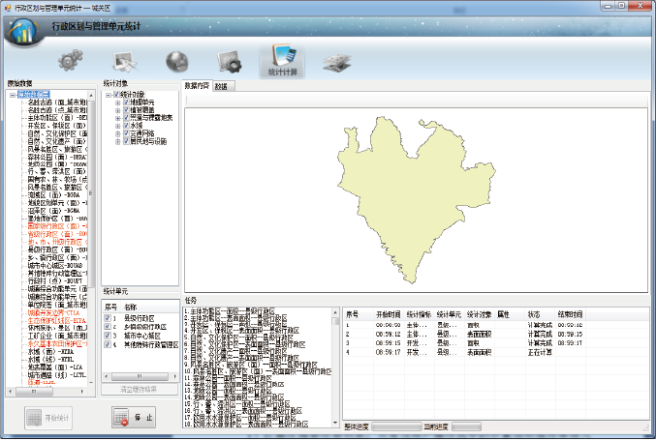Click the pointer-on-map toolbar icon
The height and width of the screenshot is (440, 656).
click(126, 62)
